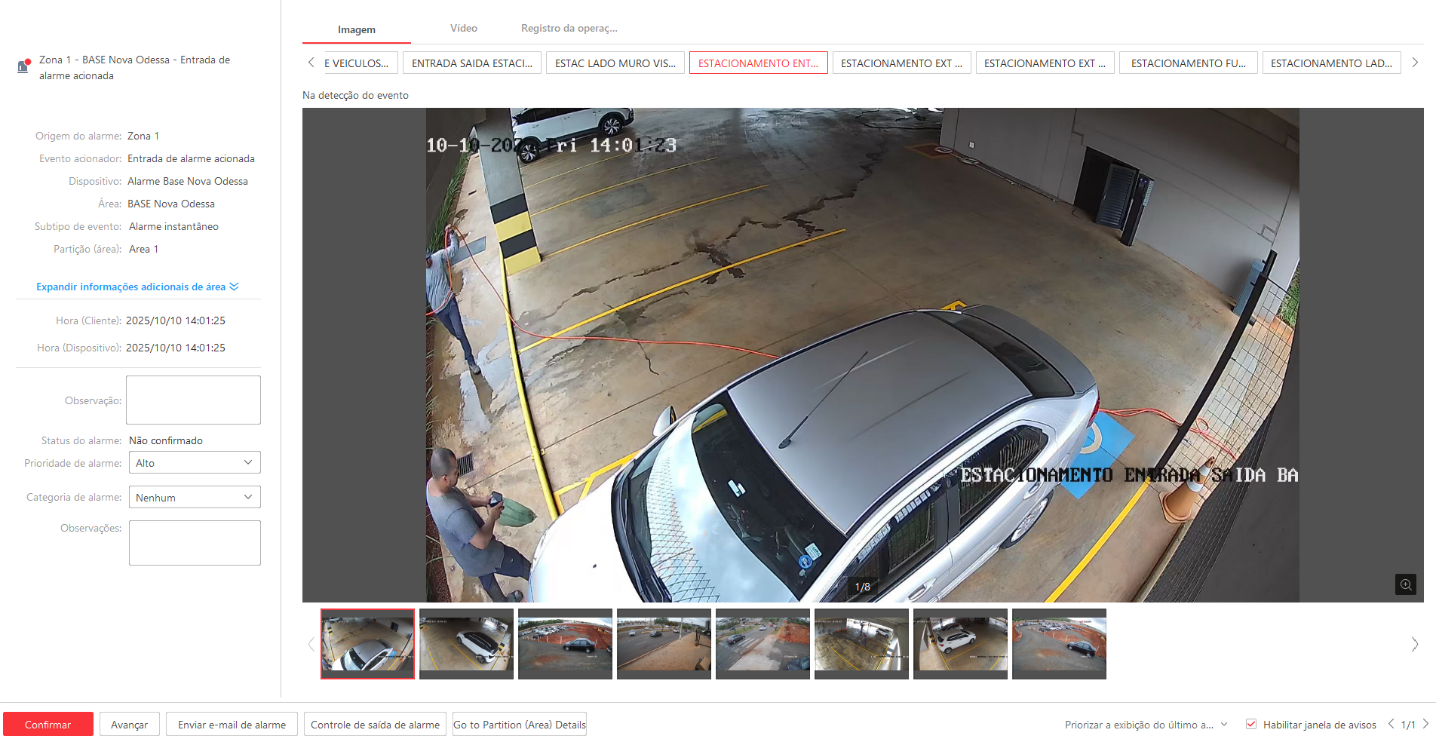Select ESTAC LADO MURO VIS camera tab

[x=615, y=63]
